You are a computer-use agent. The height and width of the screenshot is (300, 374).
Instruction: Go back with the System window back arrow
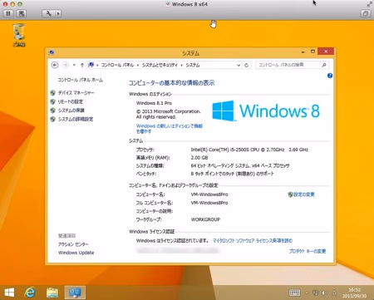(55, 65)
